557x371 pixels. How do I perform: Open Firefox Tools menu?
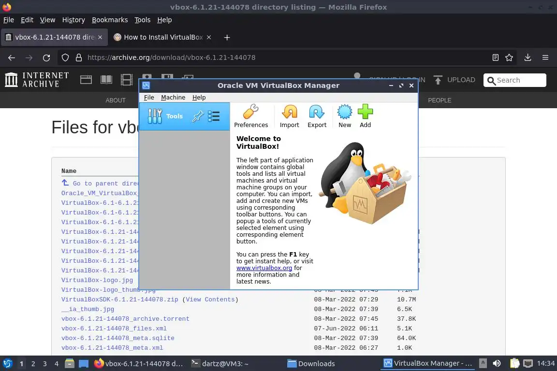[x=143, y=20]
